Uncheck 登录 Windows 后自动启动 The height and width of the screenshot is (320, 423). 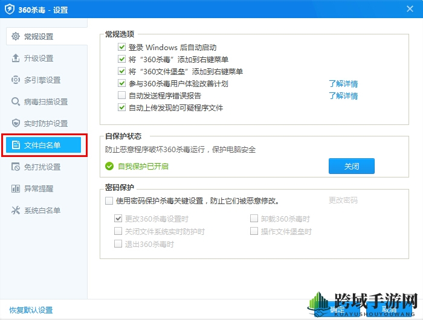(x=121, y=47)
